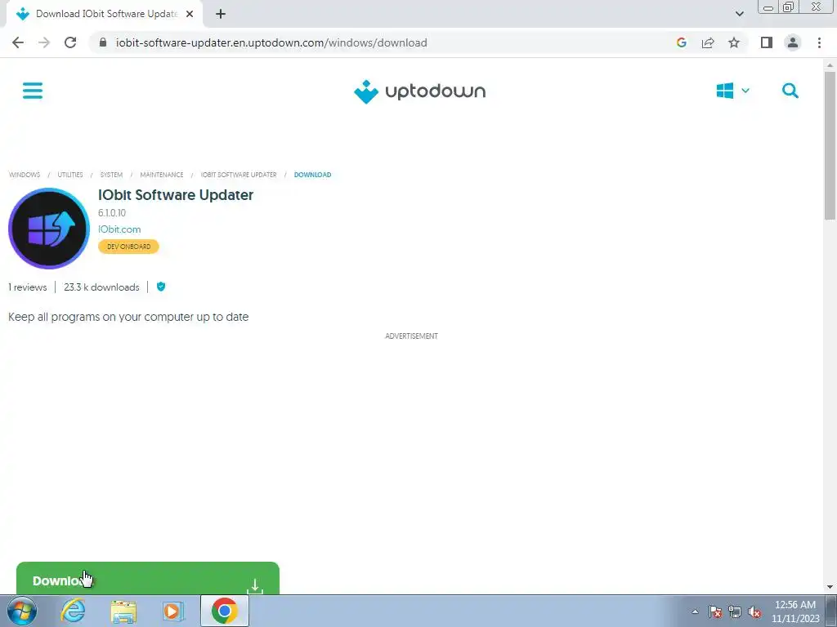This screenshot has width=837, height=627.
Task: Click the DEV ONBOARD badge
Action: [x=128, y=247]
